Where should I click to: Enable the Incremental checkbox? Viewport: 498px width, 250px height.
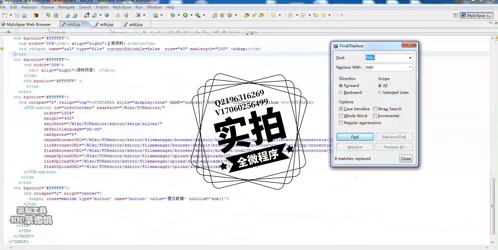[375, 116]
